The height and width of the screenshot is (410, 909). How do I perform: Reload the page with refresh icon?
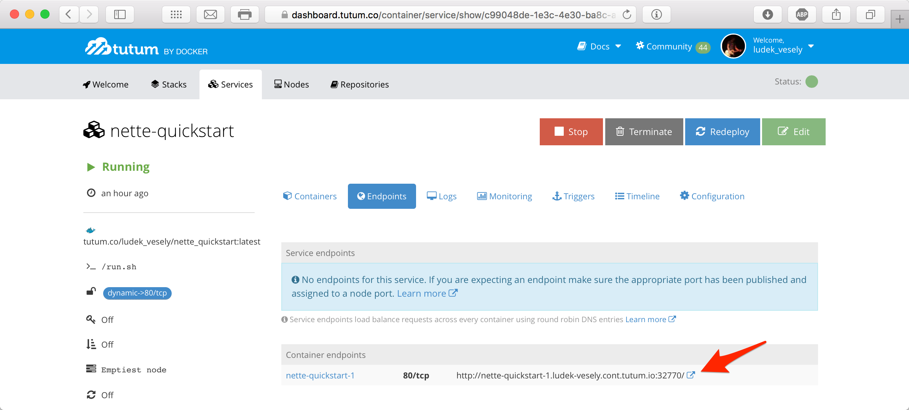(627, 14)
